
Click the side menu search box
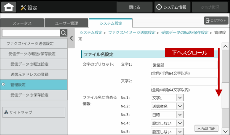coord(31,33)
